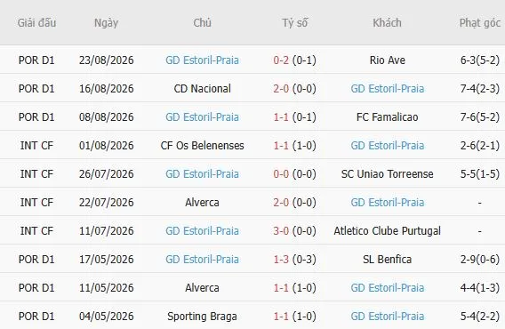Open the 1-3 score for the Benfica match
The image size is (505, 329).
(281, 260)
